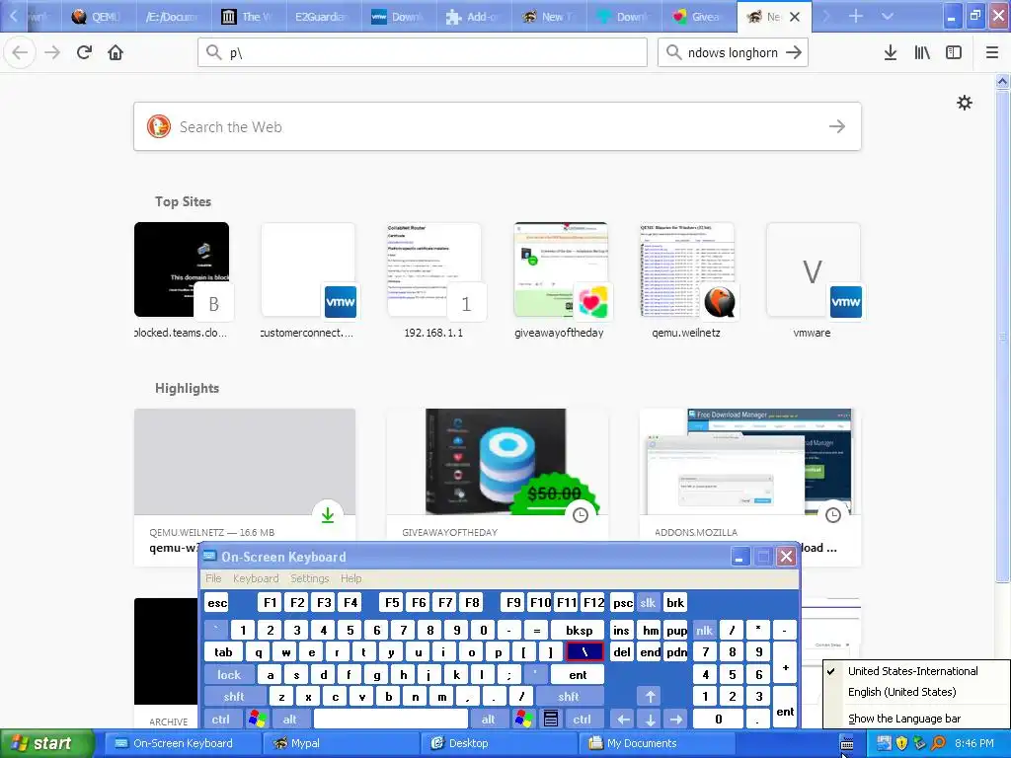Switch to the QEMU browser tab

coord(98,16)
